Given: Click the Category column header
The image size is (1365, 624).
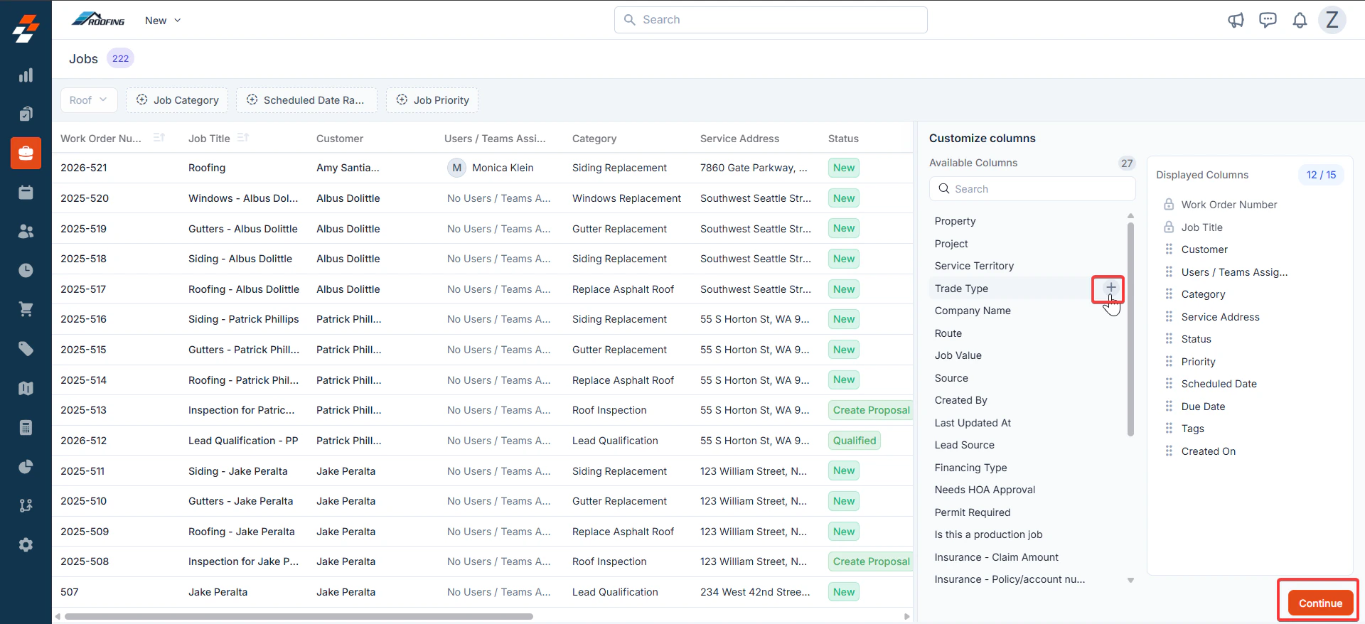Looking at the screenshot, I should 594,139.
